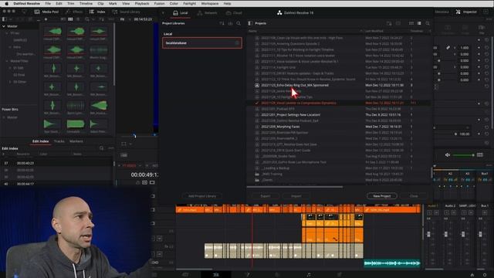Toggle the Index panel
Viewport: 494px width, 278px height.
pos(97,12)
